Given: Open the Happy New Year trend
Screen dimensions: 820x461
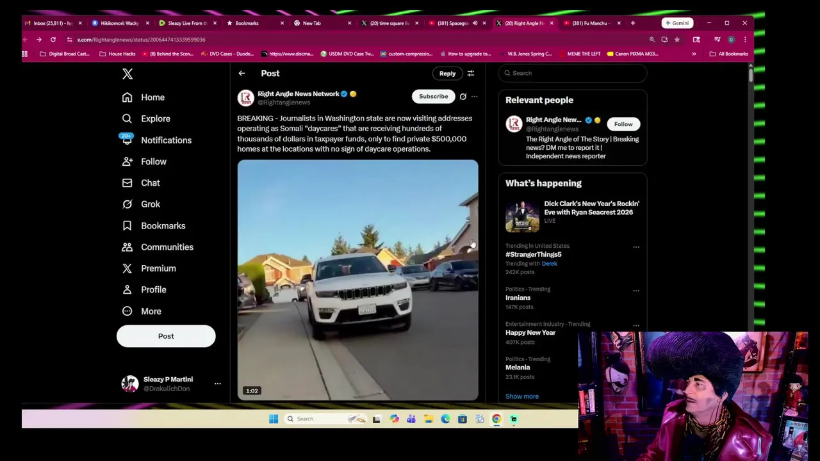Looking at the screenshot, I should [x=530, y=333].
